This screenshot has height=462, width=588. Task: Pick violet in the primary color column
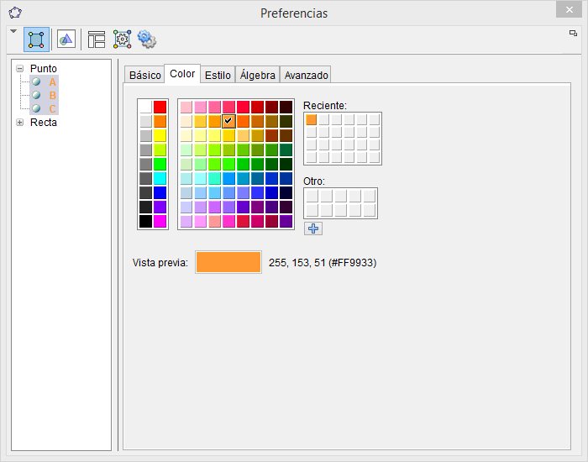(160, 207)
